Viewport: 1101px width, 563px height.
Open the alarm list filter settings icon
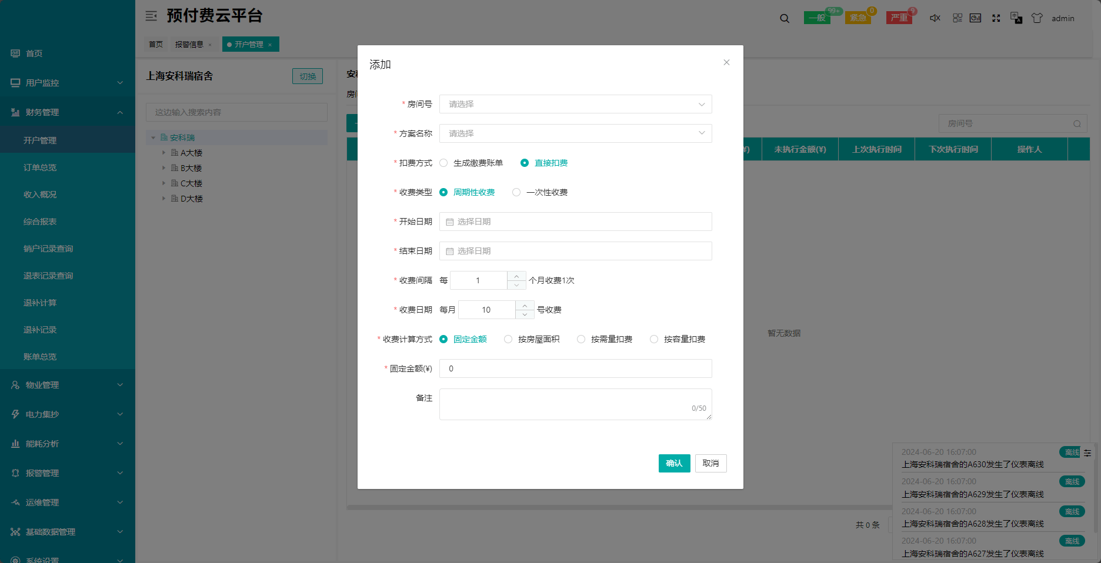1087,453
